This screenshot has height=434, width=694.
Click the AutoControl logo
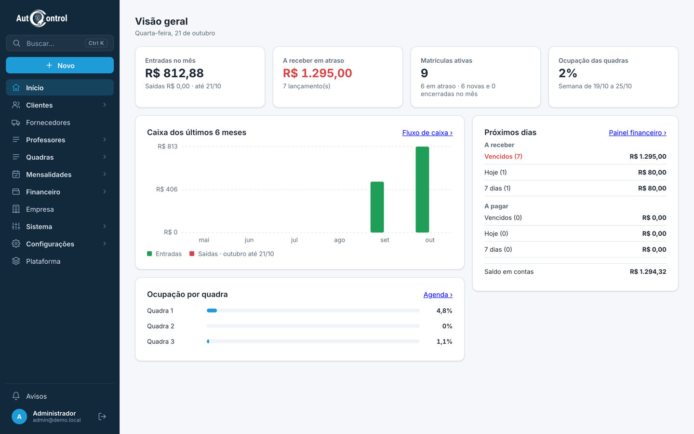[41, 18]
